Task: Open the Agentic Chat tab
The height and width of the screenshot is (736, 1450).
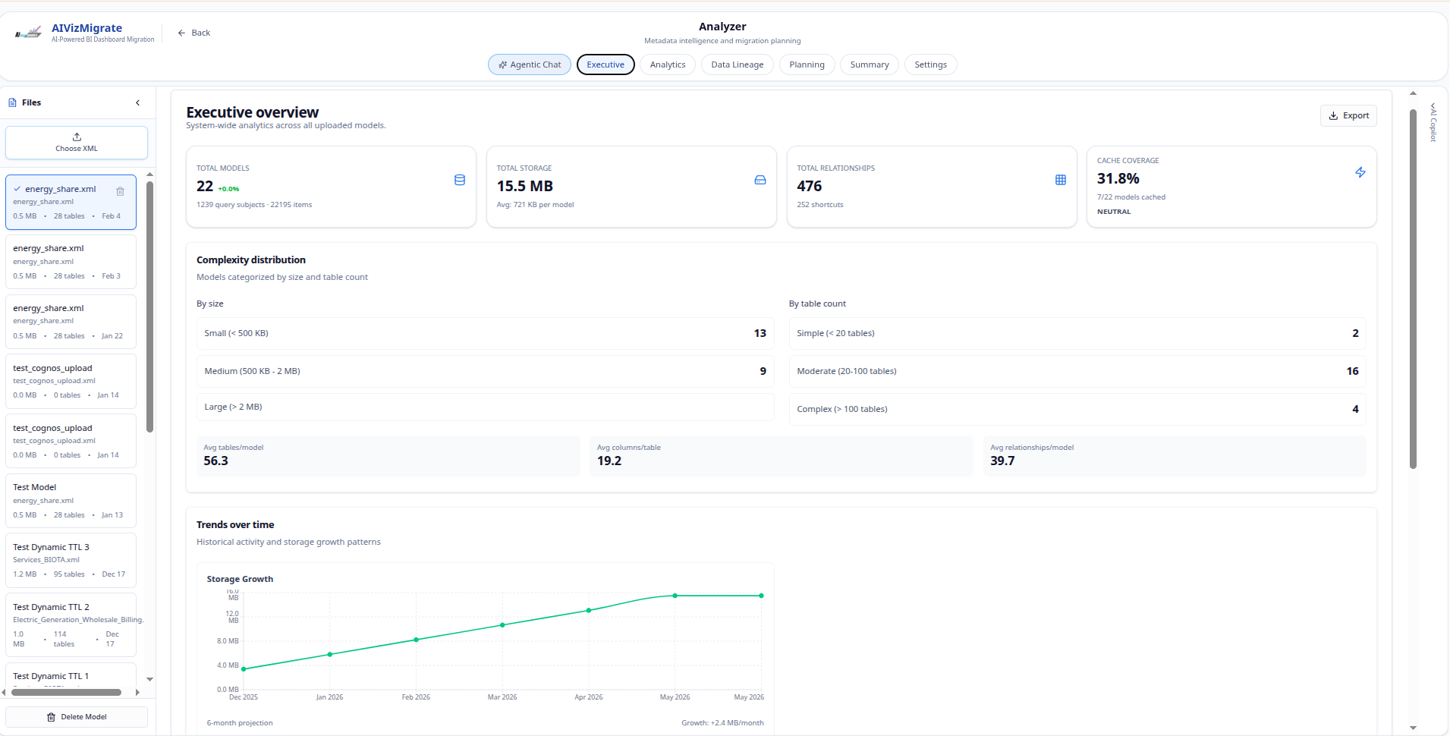Action: [x=530, y=64]
